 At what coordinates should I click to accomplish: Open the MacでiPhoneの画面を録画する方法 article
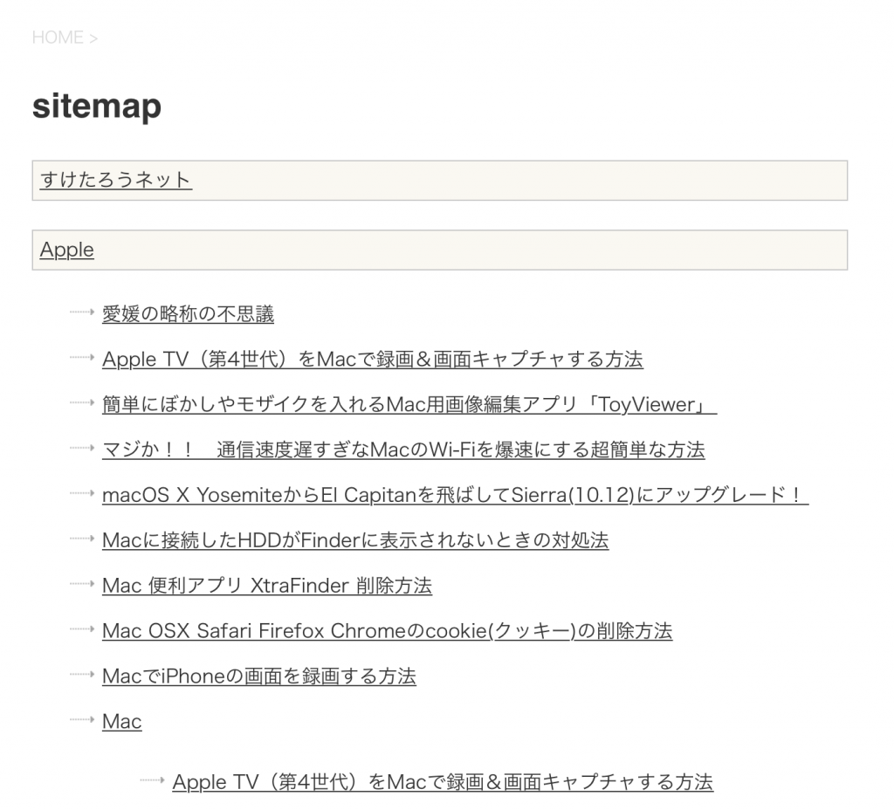pyautogui.click(x=258, y=677)
